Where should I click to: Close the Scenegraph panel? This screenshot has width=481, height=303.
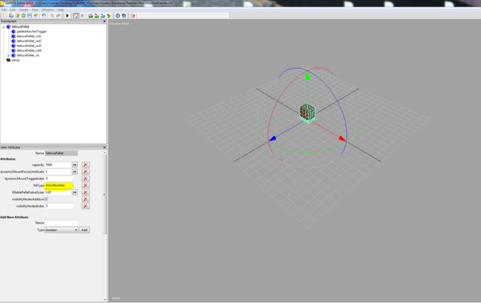[x=105, y=22]
